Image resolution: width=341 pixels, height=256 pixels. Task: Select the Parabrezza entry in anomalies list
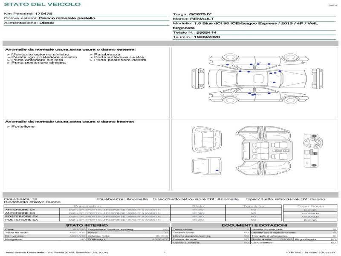[x=107, y=54]
